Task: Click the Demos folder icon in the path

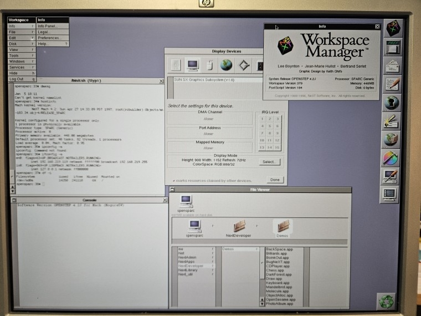Action: tap(283, 226)
